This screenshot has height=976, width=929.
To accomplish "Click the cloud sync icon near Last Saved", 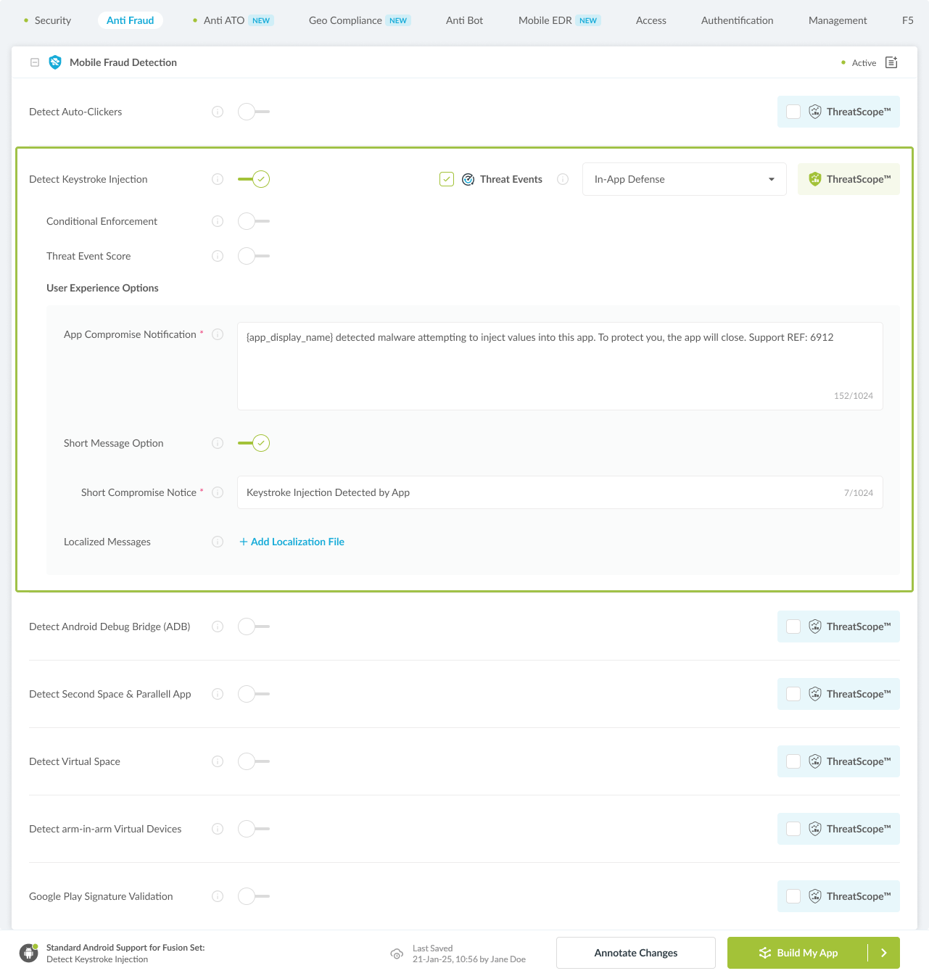I will 397,953.
